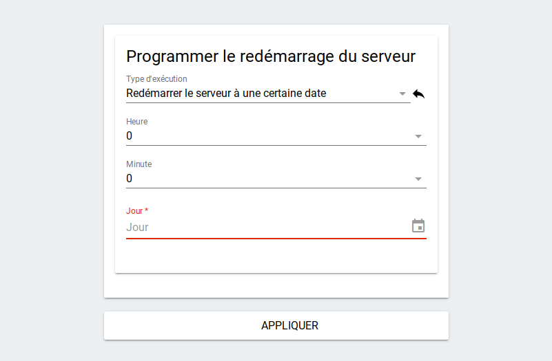Focus the Jour date input field
This screenshot has height=361, width=552.
coord(267,227)
